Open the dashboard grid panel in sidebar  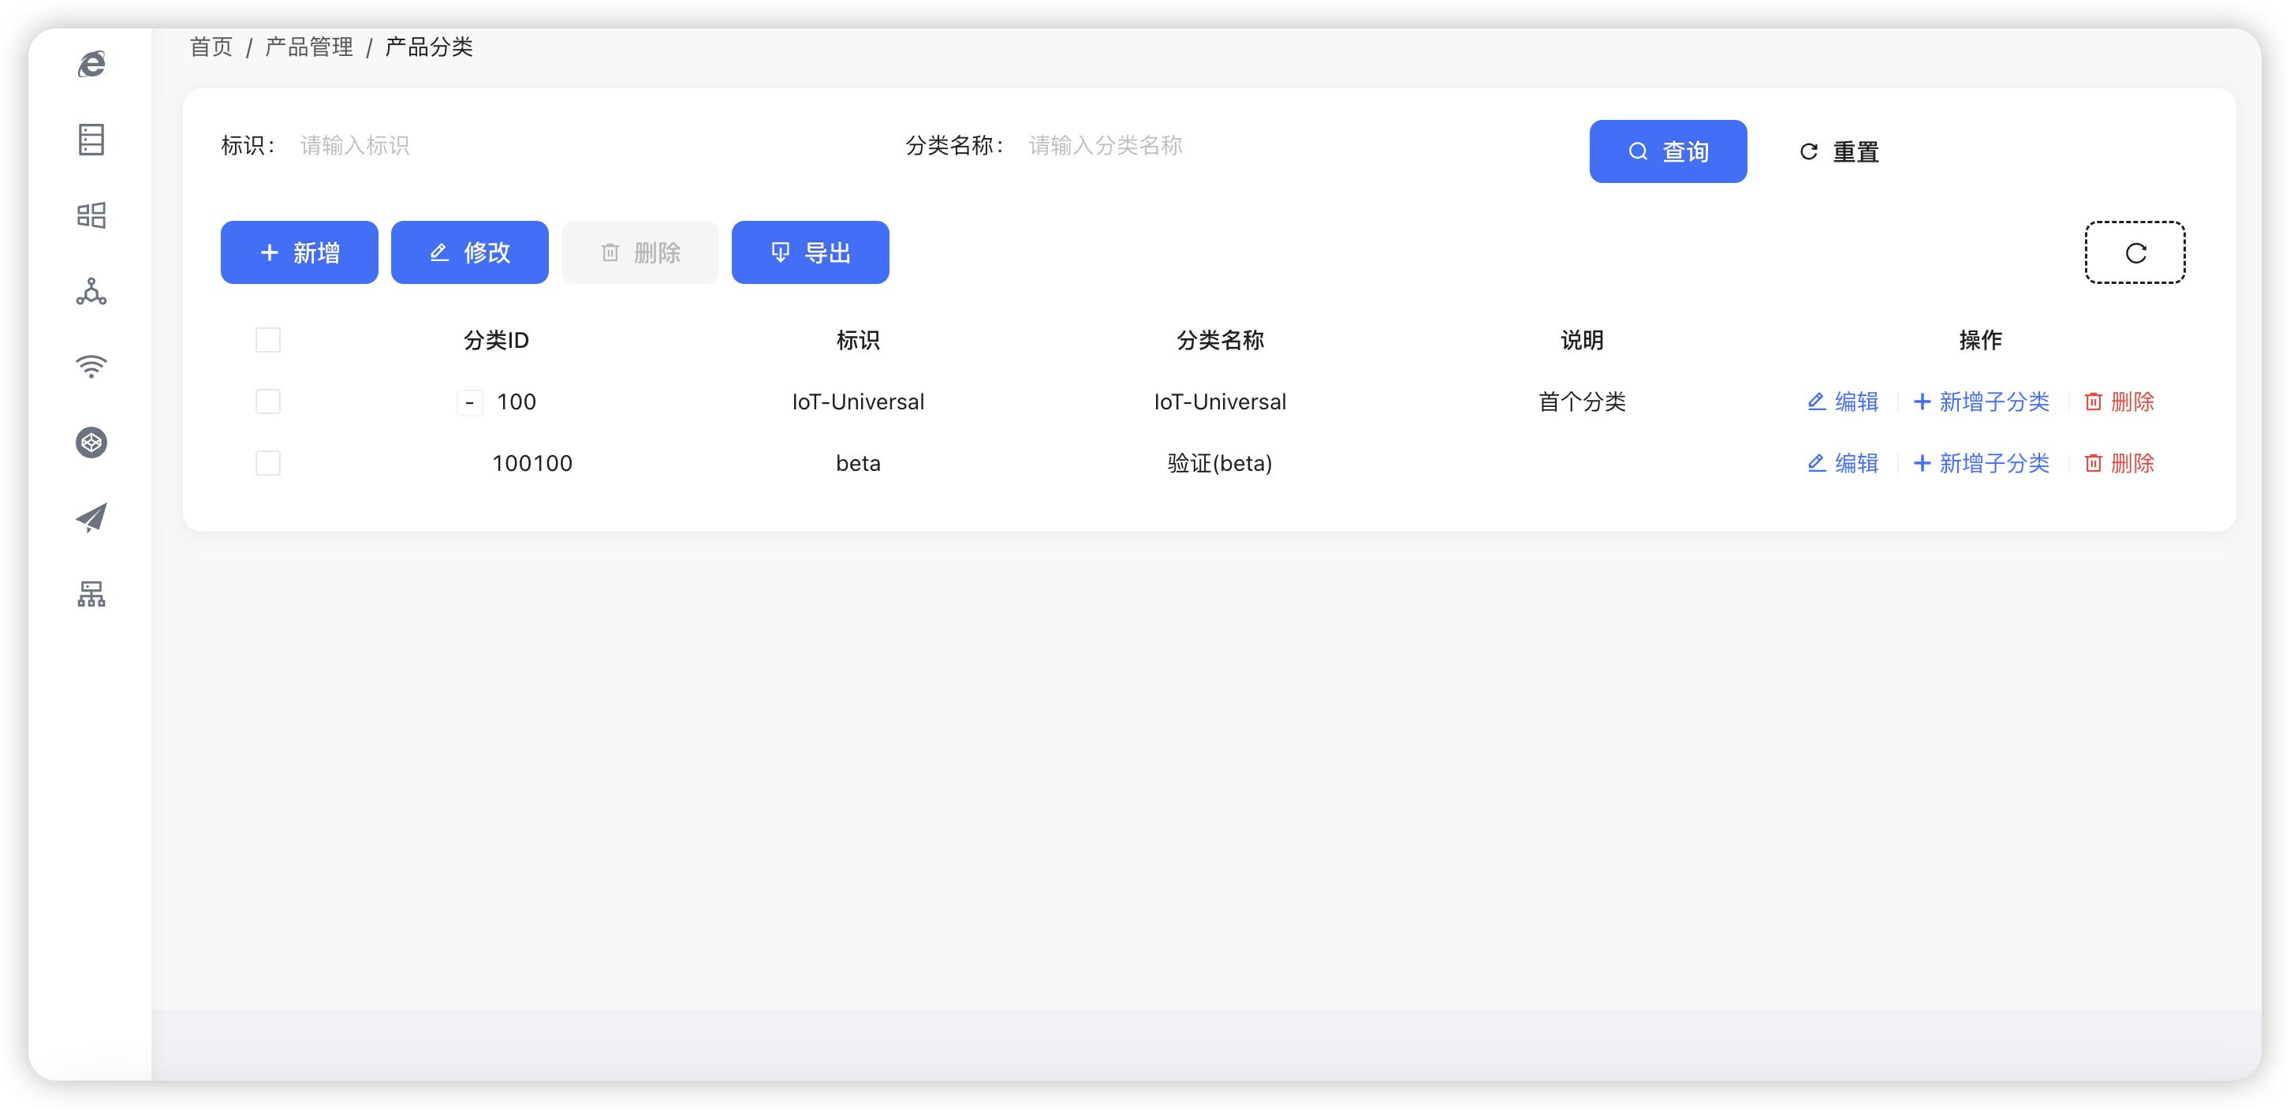(91, 215)
